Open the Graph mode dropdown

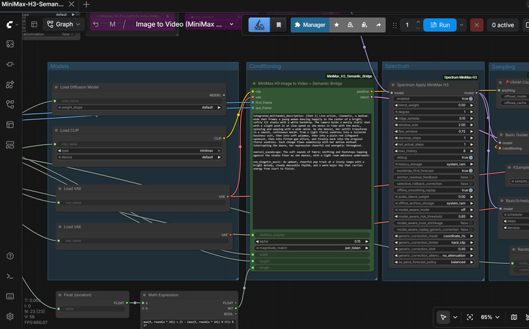64,25
